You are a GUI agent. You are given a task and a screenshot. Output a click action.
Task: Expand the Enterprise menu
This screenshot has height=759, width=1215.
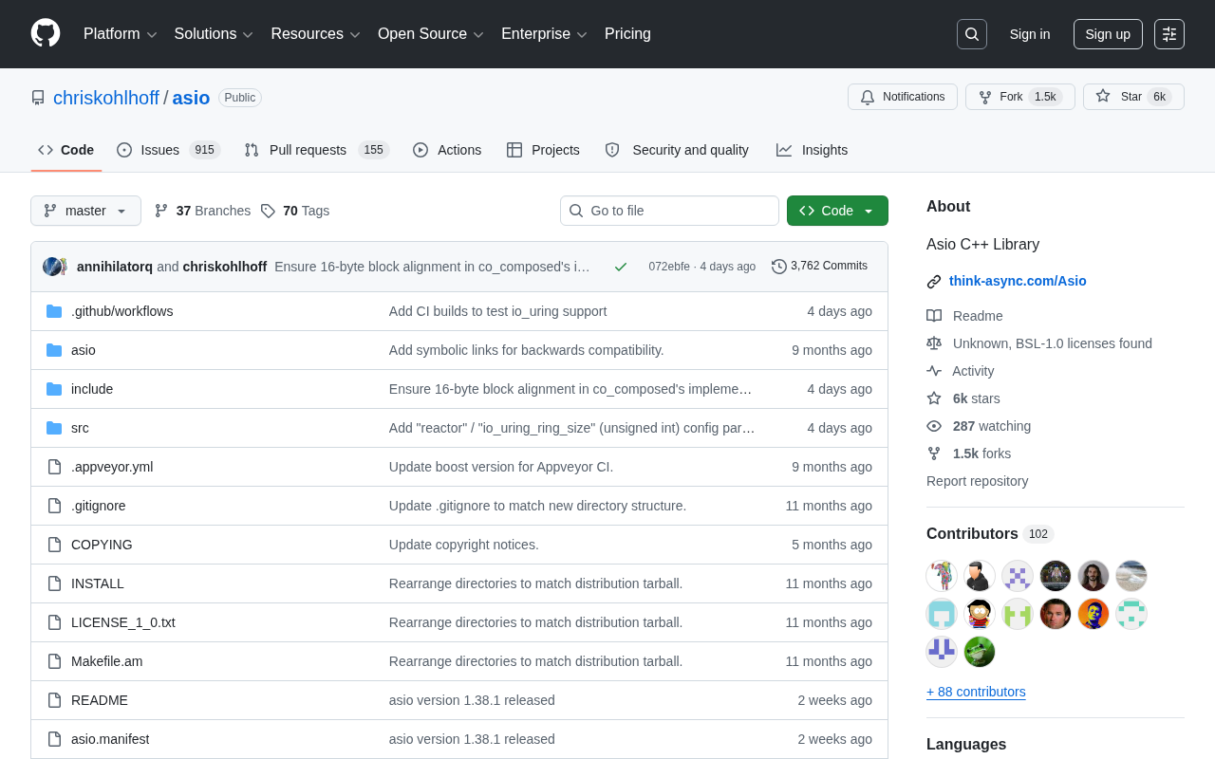[x=545, y=34]
